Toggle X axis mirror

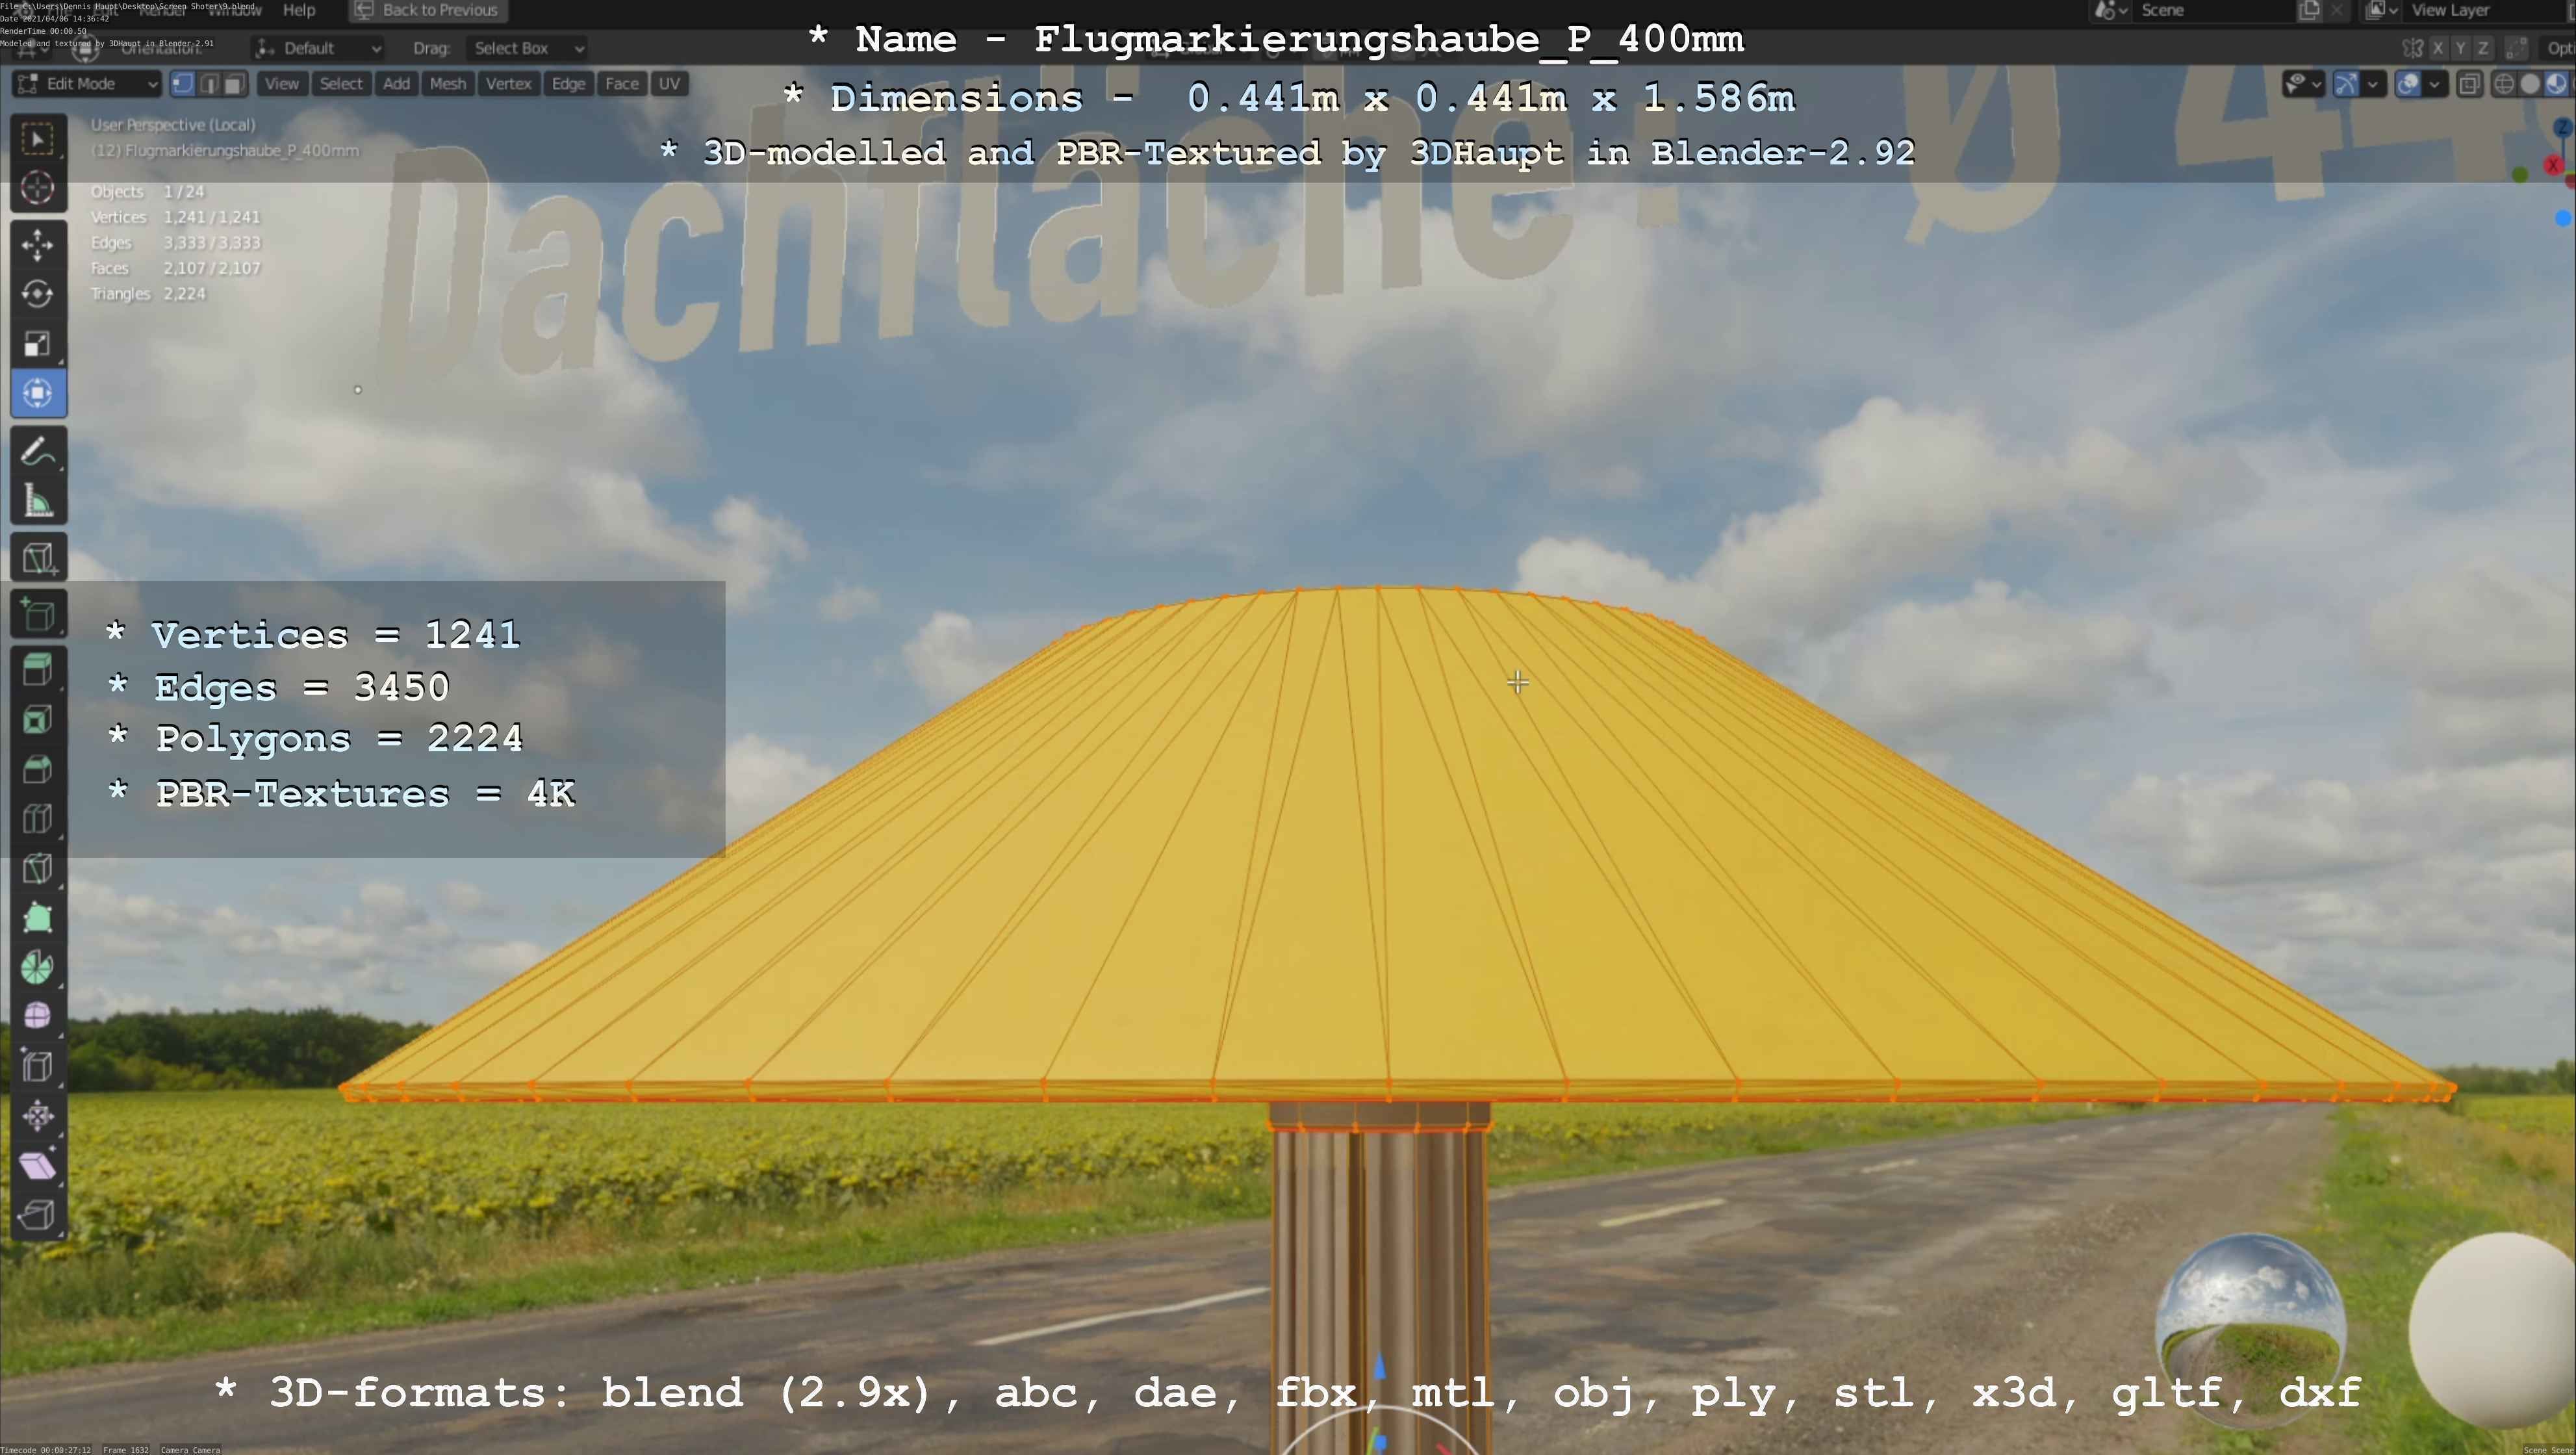(x=2438, y=48)
